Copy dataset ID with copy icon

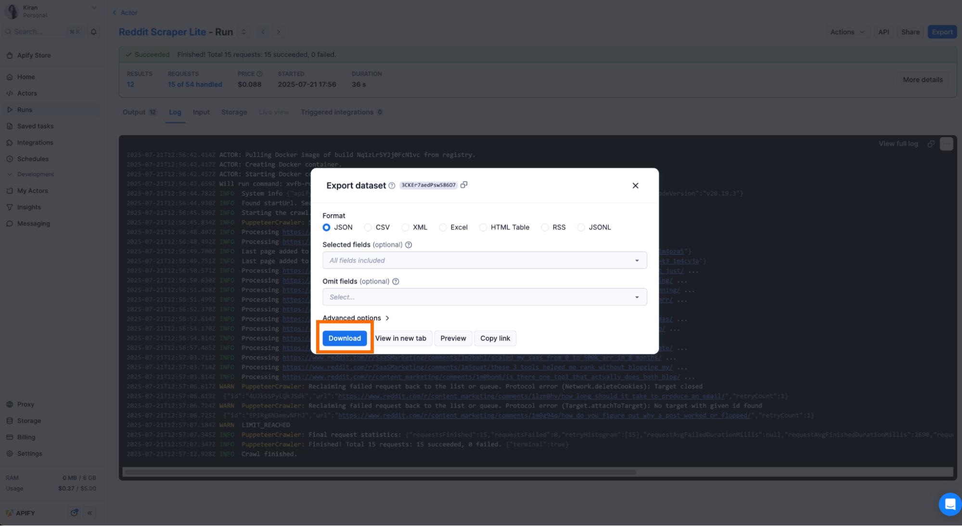464,185
